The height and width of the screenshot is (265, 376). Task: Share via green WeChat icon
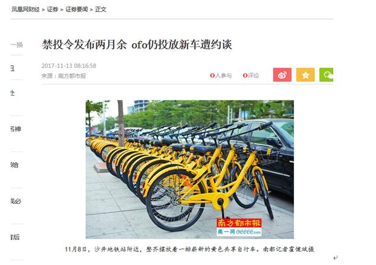point(326,75)
